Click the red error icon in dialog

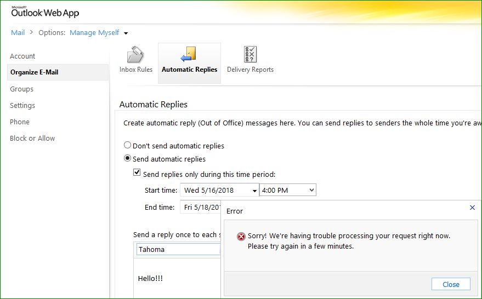point(241,237)
